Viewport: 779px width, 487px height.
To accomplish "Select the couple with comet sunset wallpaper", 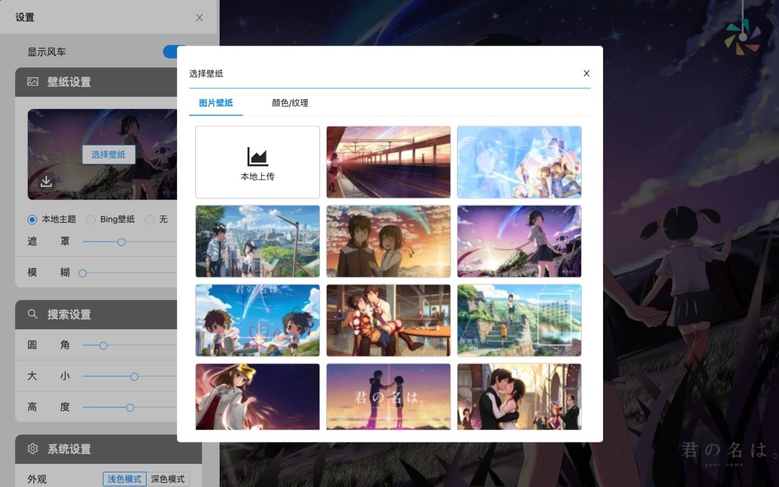I will tap(388, 241).
